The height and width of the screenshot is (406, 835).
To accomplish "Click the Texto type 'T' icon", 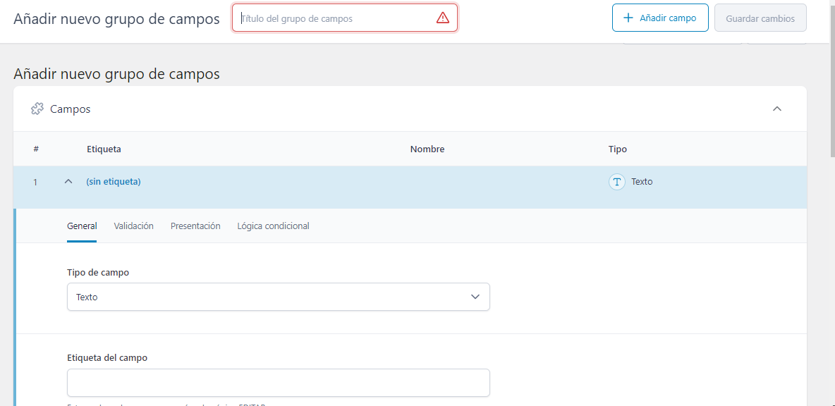I will point(617,182).
